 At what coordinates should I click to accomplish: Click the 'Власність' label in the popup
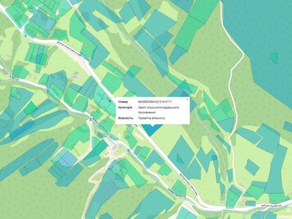pos(126,118)
